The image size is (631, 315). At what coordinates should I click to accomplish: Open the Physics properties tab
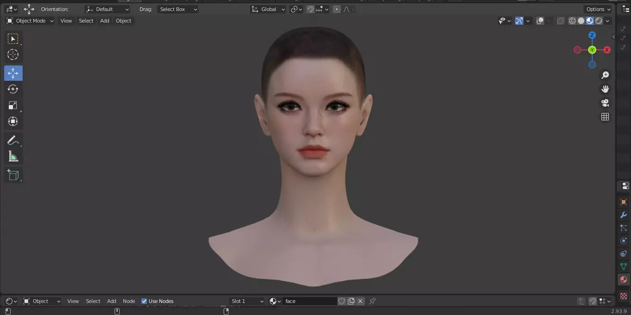tap(624, 241)
